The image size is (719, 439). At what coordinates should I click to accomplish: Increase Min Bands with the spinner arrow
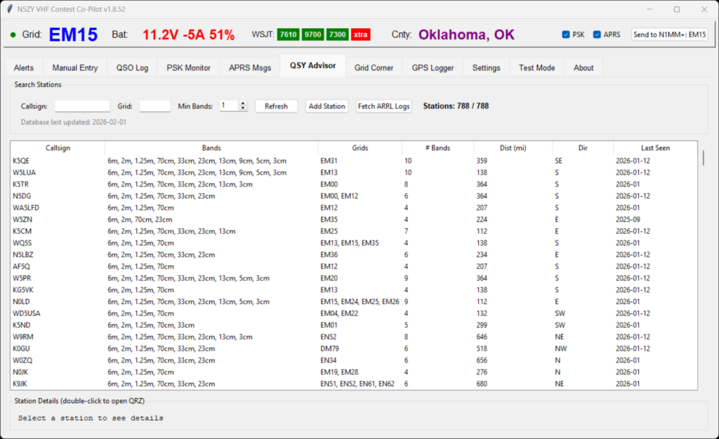click(243, 103)
